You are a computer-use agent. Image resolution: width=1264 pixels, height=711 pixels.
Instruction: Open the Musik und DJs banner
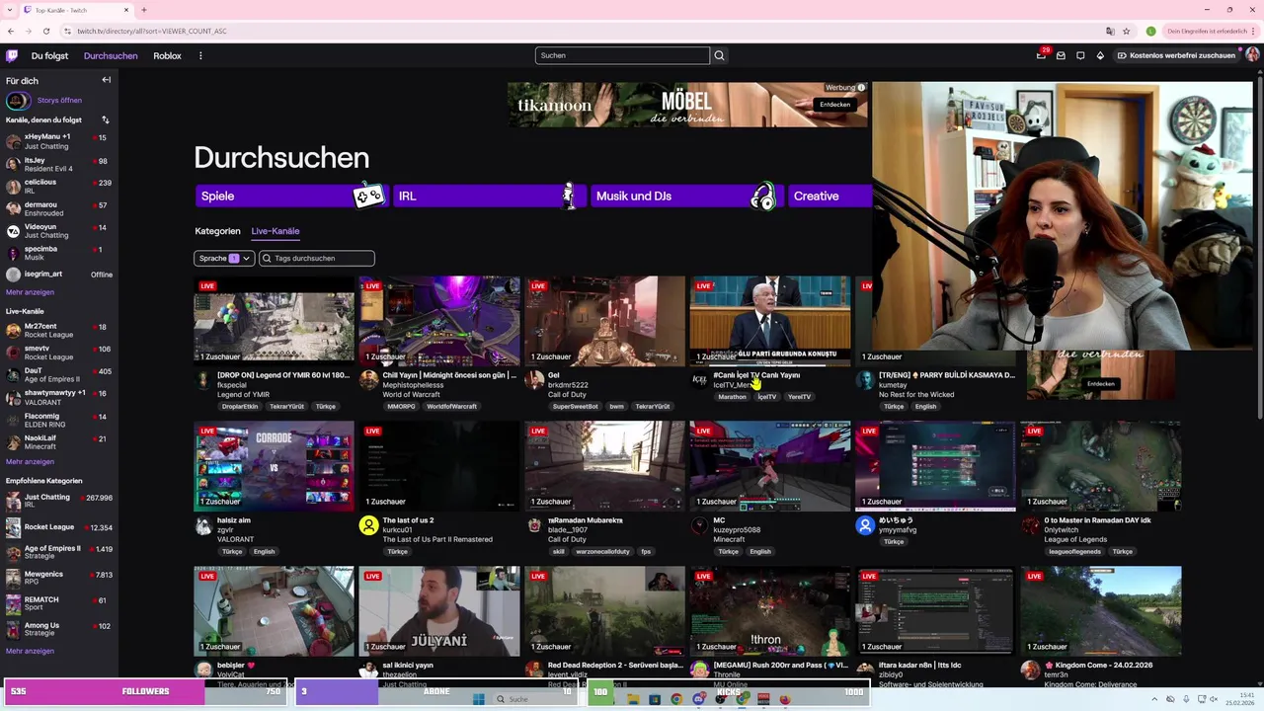point(685,196)
